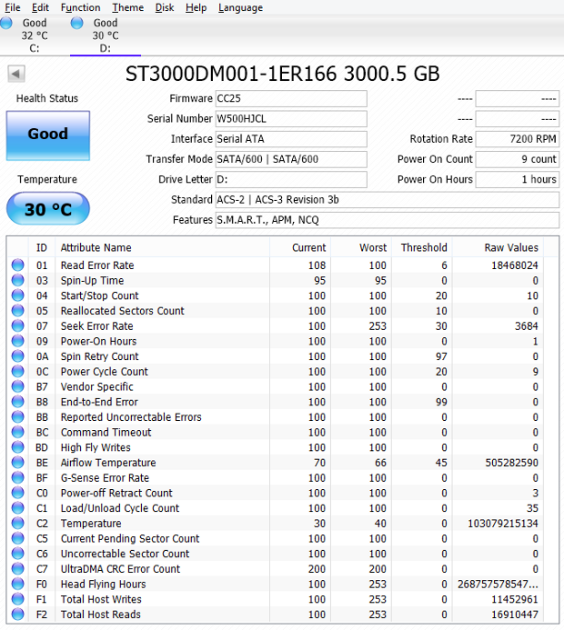Click the D: drive status orb icon
The image size is (564, 630).
(77, 23)
